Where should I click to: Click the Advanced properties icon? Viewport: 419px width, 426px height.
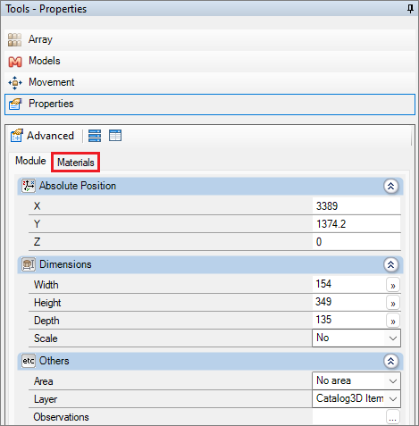pyautogui.click(x=17, y=136)
